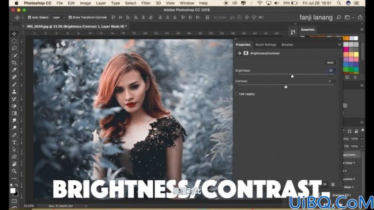Click the Contrast slider handle
This screenshot has height=210, width=374.
click(x=286, y=87)
